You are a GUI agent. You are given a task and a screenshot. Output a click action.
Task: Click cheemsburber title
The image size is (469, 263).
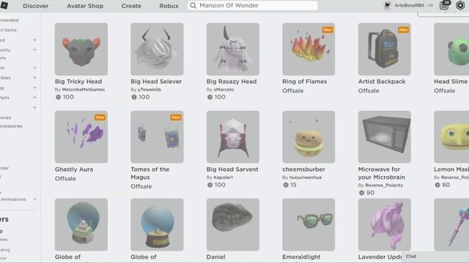click(x=303, y=169)
